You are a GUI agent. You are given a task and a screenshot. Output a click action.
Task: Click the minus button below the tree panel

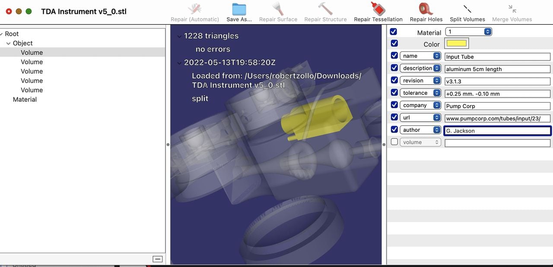coord(159,258)
